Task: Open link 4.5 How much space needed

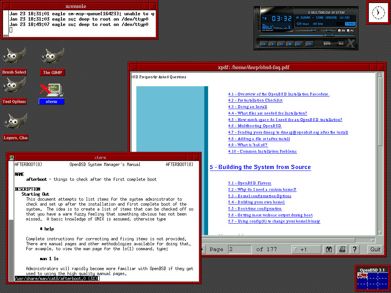Action: (x=285, y=119)
